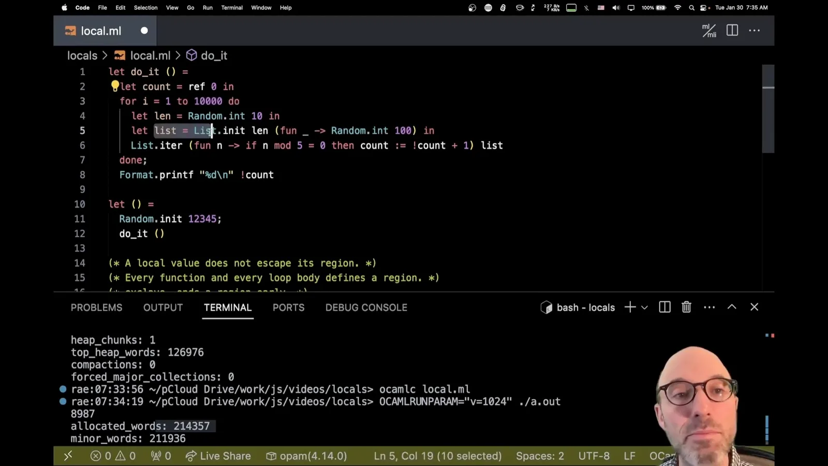Close the terminal panel
Screen dimensions: 828x466
pos(755,307)
